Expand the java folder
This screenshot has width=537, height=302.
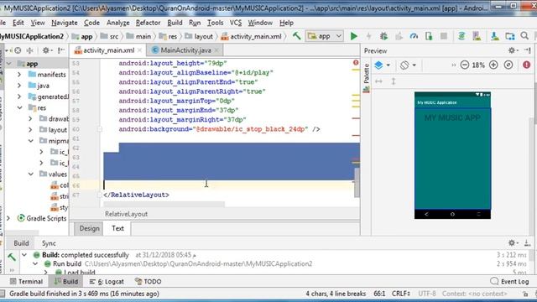19,86
